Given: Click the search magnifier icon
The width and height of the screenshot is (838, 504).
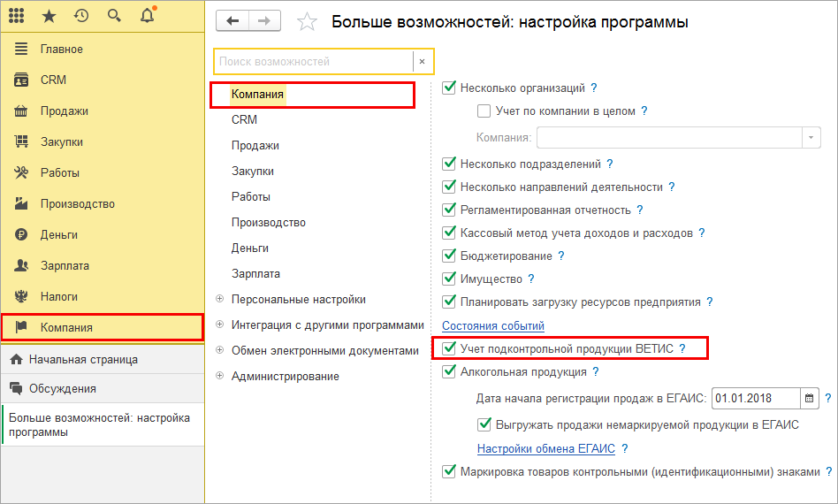Looking at the screenshot, I should (x=114, y=16).
